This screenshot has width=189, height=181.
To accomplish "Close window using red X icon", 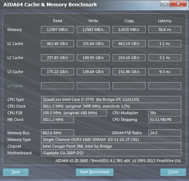I will click(178, 4).
